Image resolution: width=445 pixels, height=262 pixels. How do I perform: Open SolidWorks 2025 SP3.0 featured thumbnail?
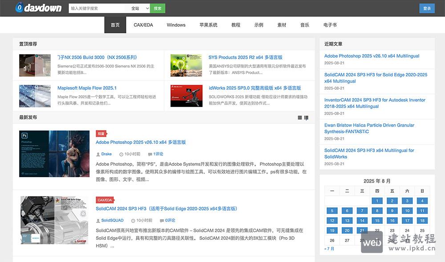pyautogui.click(x=186, y=96)
